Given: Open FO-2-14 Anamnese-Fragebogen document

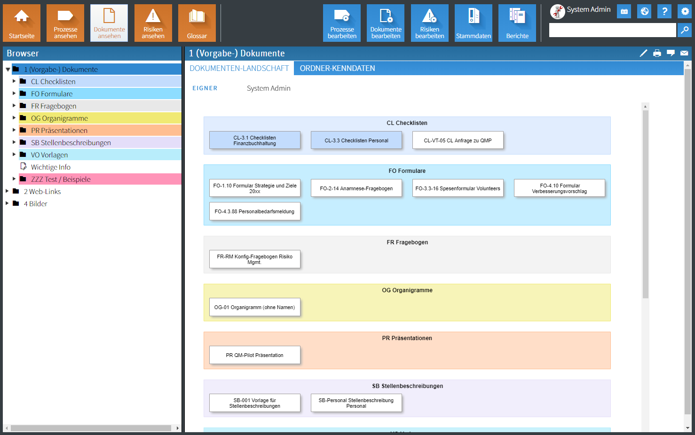Looking at the screenshot, I should pyautogui.click(x=356, y=188).
